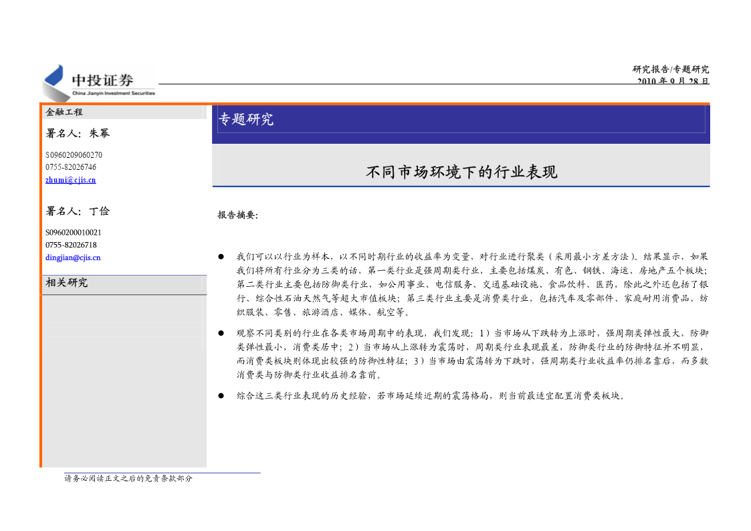
Task: Click the 金融工程 sidebar label
Action: (x=64, y=112)
